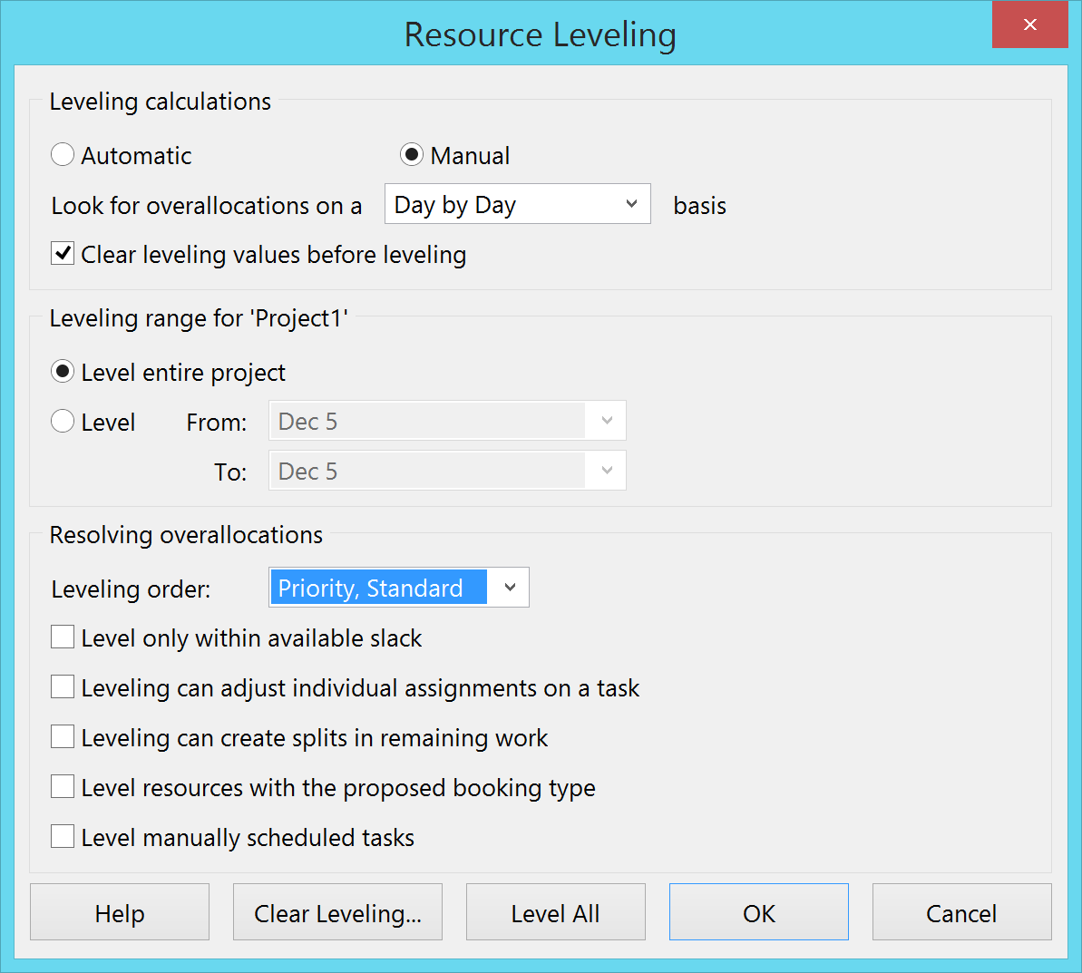Expand the Leveling order dropdown arrow
The image size is (1082, 973).
510,588
